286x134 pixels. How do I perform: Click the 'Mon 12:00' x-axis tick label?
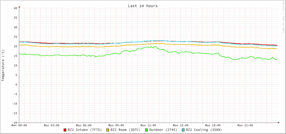[x=148, y=125]
